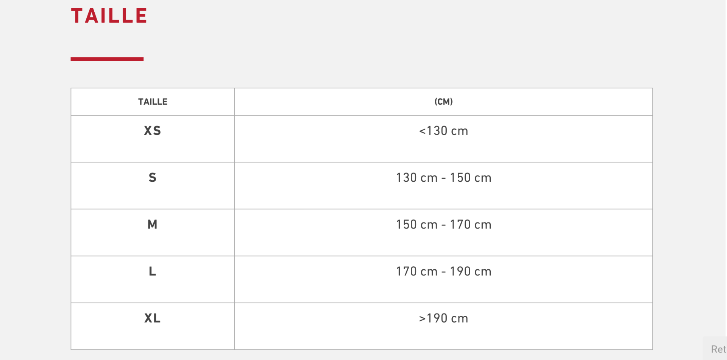The image size is (727, 360).
Task: Click "150 cm" upper bound in S row
Action: coord(471,178)
